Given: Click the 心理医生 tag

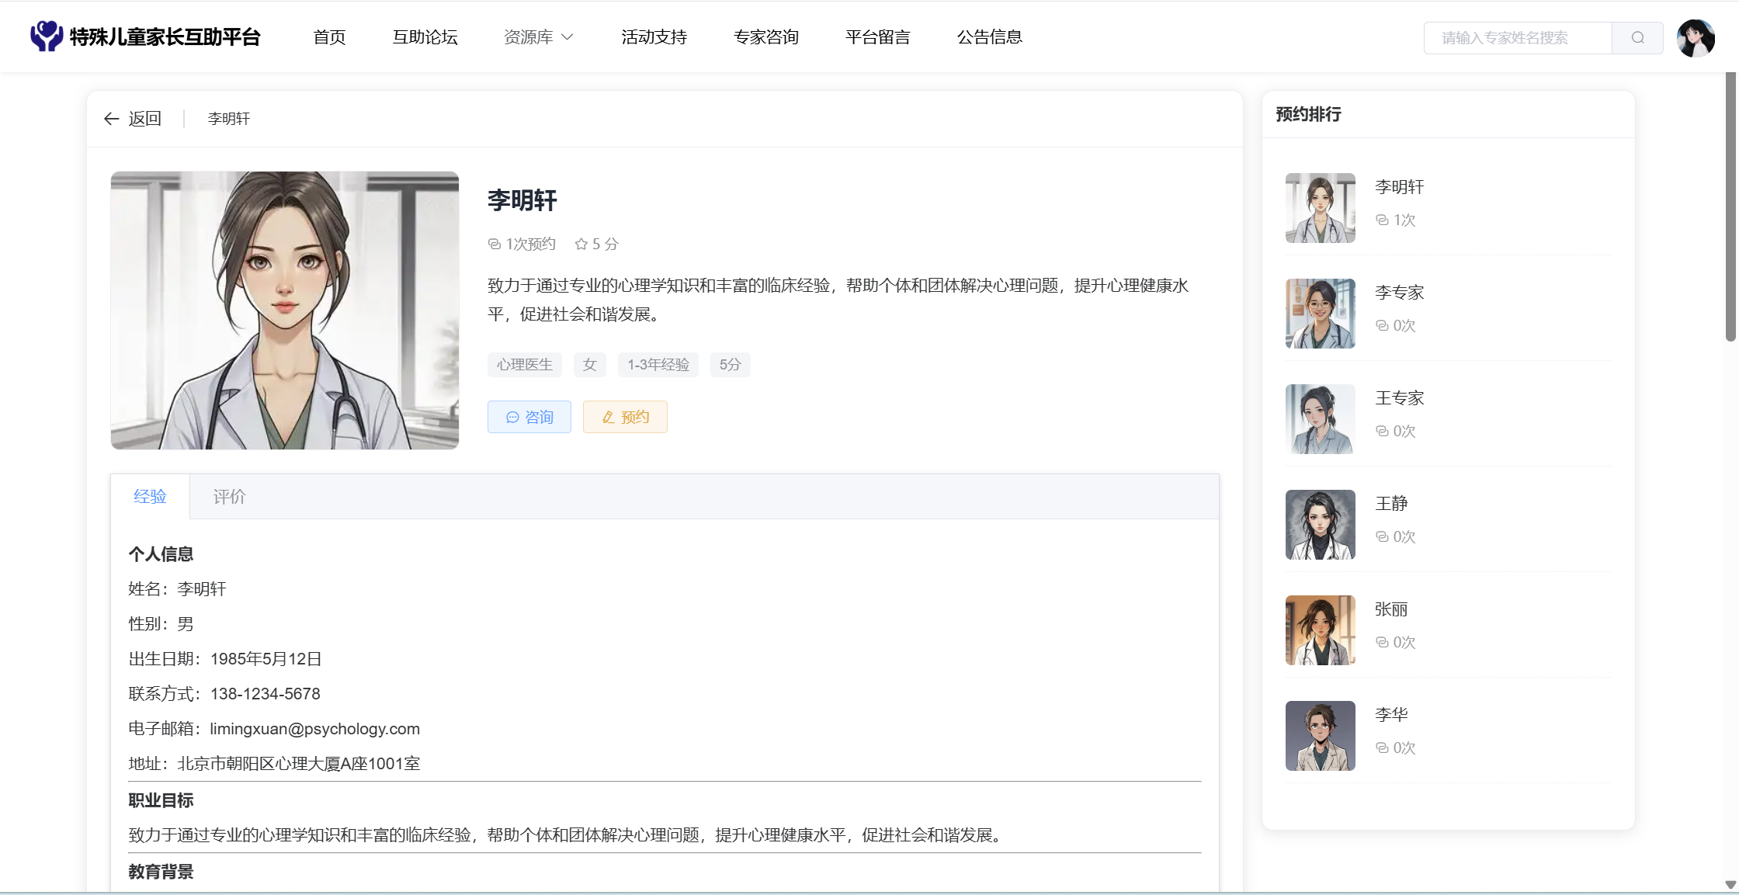Looking at the screenshot, I should (525, 365).
